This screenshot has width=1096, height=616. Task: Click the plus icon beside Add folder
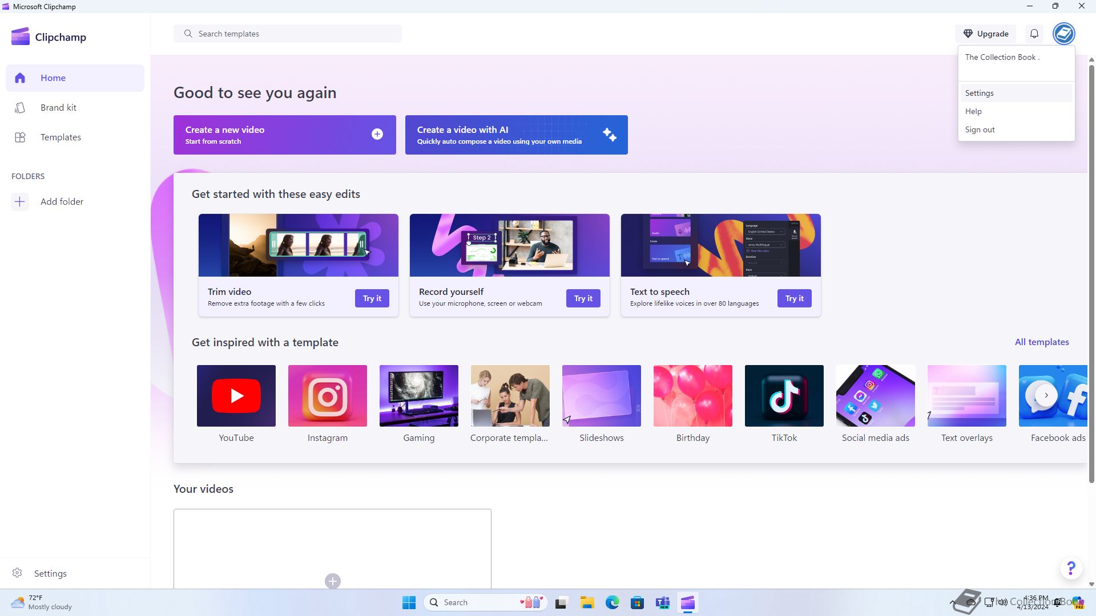tap(20, 201)
